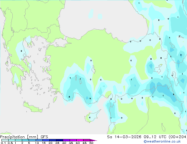The height and width of the screenshot is (144, 187).
Task: Click the forecast date 14-03-2026 text
Action: coord(128,137)
